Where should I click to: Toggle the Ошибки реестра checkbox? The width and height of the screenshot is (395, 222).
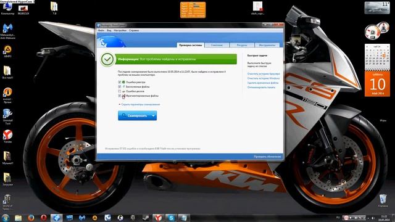click(x=120, y=82)
